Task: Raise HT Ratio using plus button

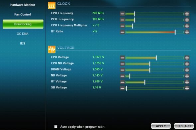Action: click(187, 32)
